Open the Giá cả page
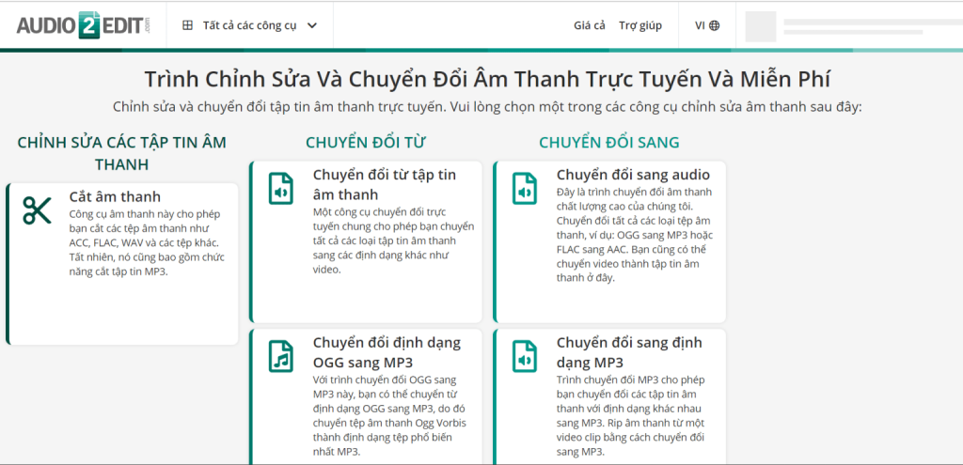This screenshot has width=963, height=465. point(589,25)
